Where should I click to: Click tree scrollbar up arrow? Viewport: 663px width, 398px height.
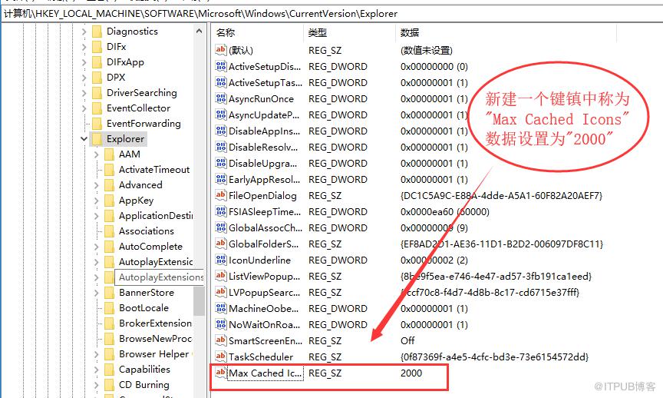click(199, 31)
